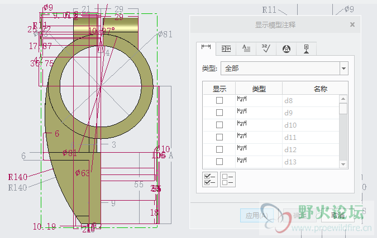Select the ø10 dimension
Image resolution: width=377 pixels, height=238 pixels.
tap(163, 149)
